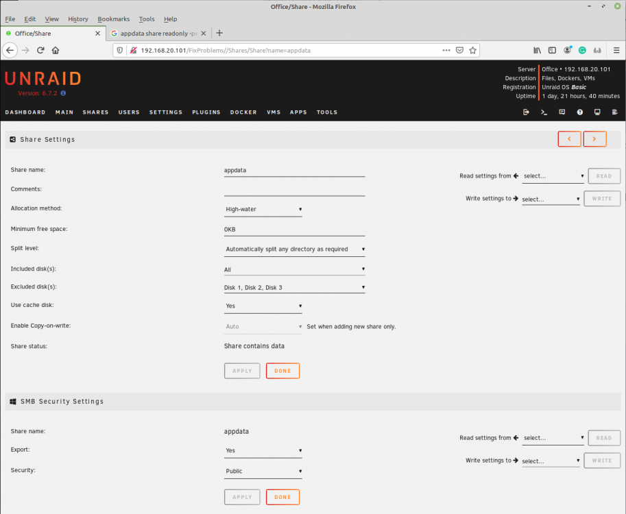Toggle the Firefox sidebar icon
The image size is (626, 514).
[552, 50]
